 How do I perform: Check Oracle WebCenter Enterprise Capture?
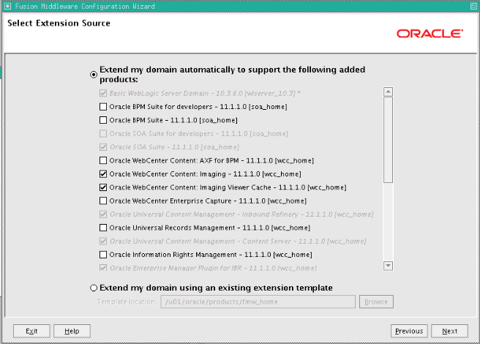click(103, 201)
